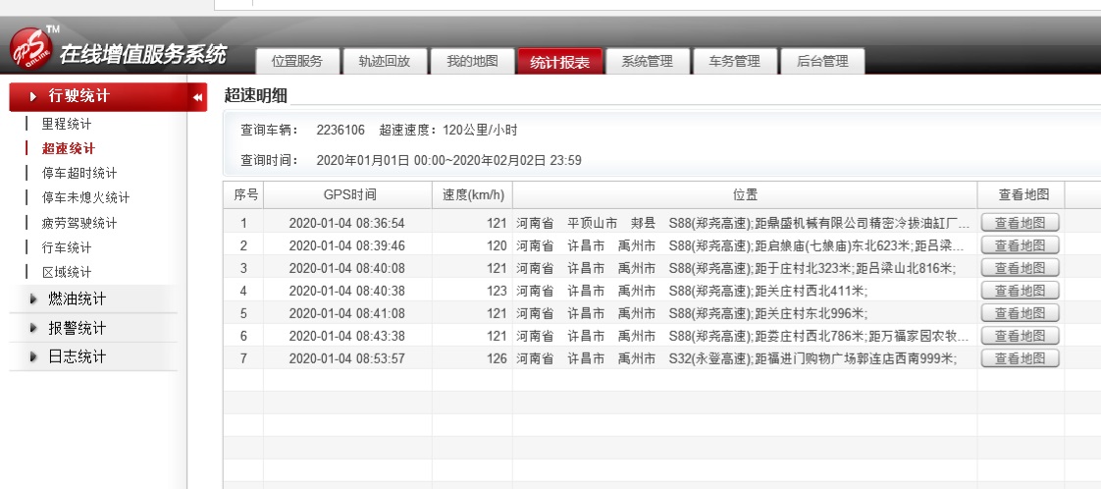The height and width of the screenshot is (489, 1101).
Task: Select 区域统计 in the sidebar
Action: 66,272
